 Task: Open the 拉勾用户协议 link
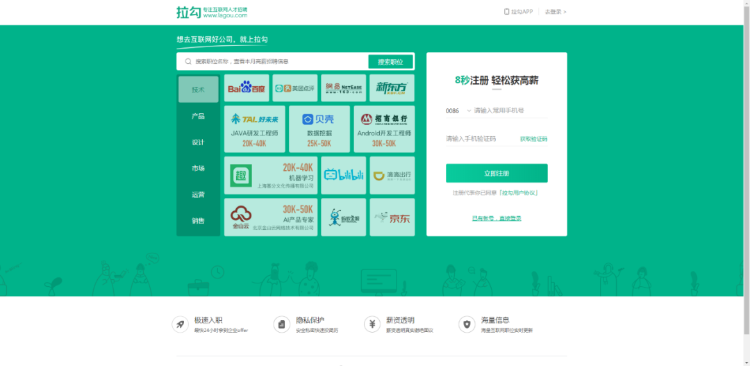pos(519,193)
